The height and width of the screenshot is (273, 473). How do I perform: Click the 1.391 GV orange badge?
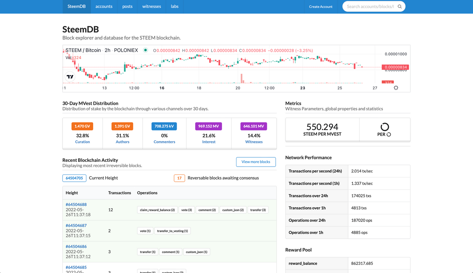coord(122,126)
